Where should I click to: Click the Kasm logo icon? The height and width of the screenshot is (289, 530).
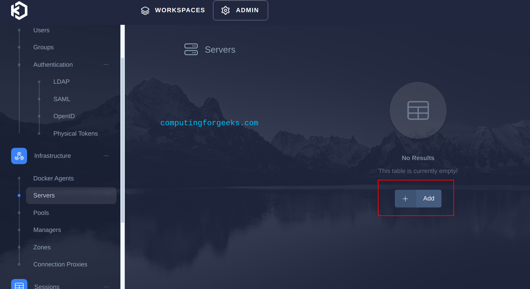coord(19,10)
